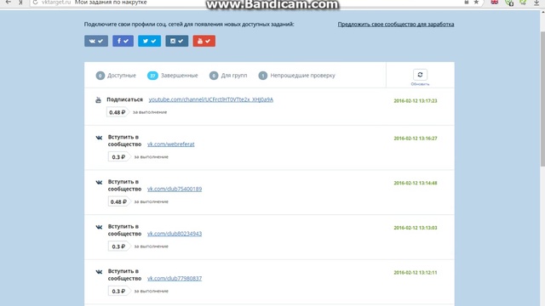Click the red YouTube profile connection button
The width and height of the screenshot is (545, 306).
tap(204, 41)
